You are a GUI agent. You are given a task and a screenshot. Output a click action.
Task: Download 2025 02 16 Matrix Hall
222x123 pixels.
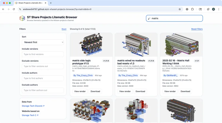pyautogui.click(x=185, y=91)
